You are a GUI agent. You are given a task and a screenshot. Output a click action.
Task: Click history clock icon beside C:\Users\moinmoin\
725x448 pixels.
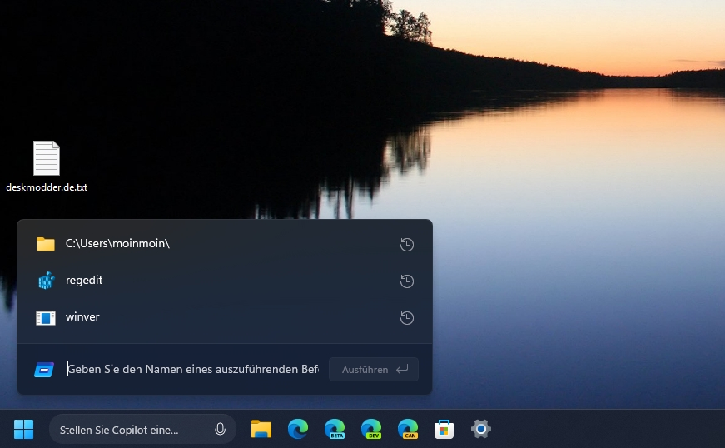[x=407, y=244]
